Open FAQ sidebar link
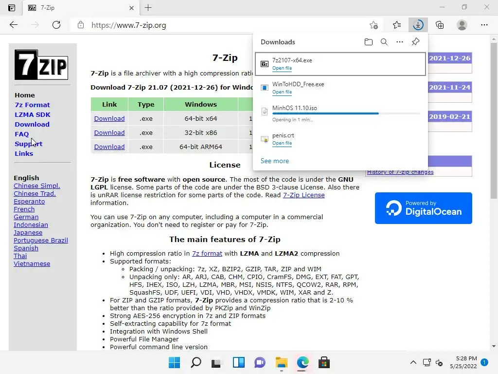The height and width of the screenshot is (374, 498). pos(21,134)
